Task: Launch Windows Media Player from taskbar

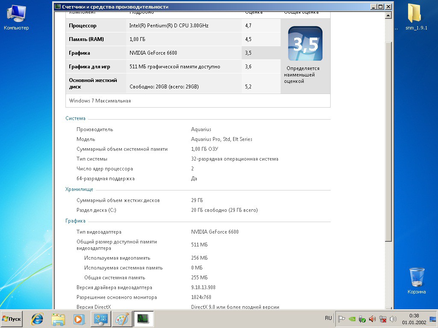Action: pyautogui.click(x=79, y=319)
